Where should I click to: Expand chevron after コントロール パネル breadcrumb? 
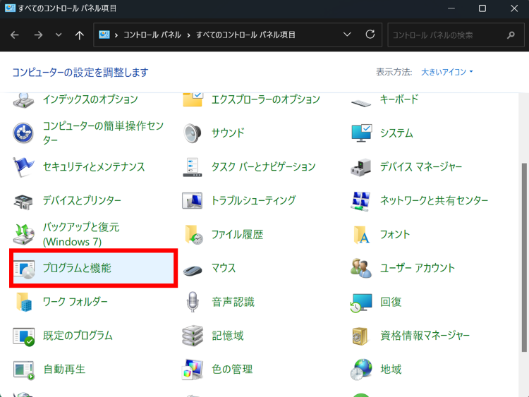[188, 35]
